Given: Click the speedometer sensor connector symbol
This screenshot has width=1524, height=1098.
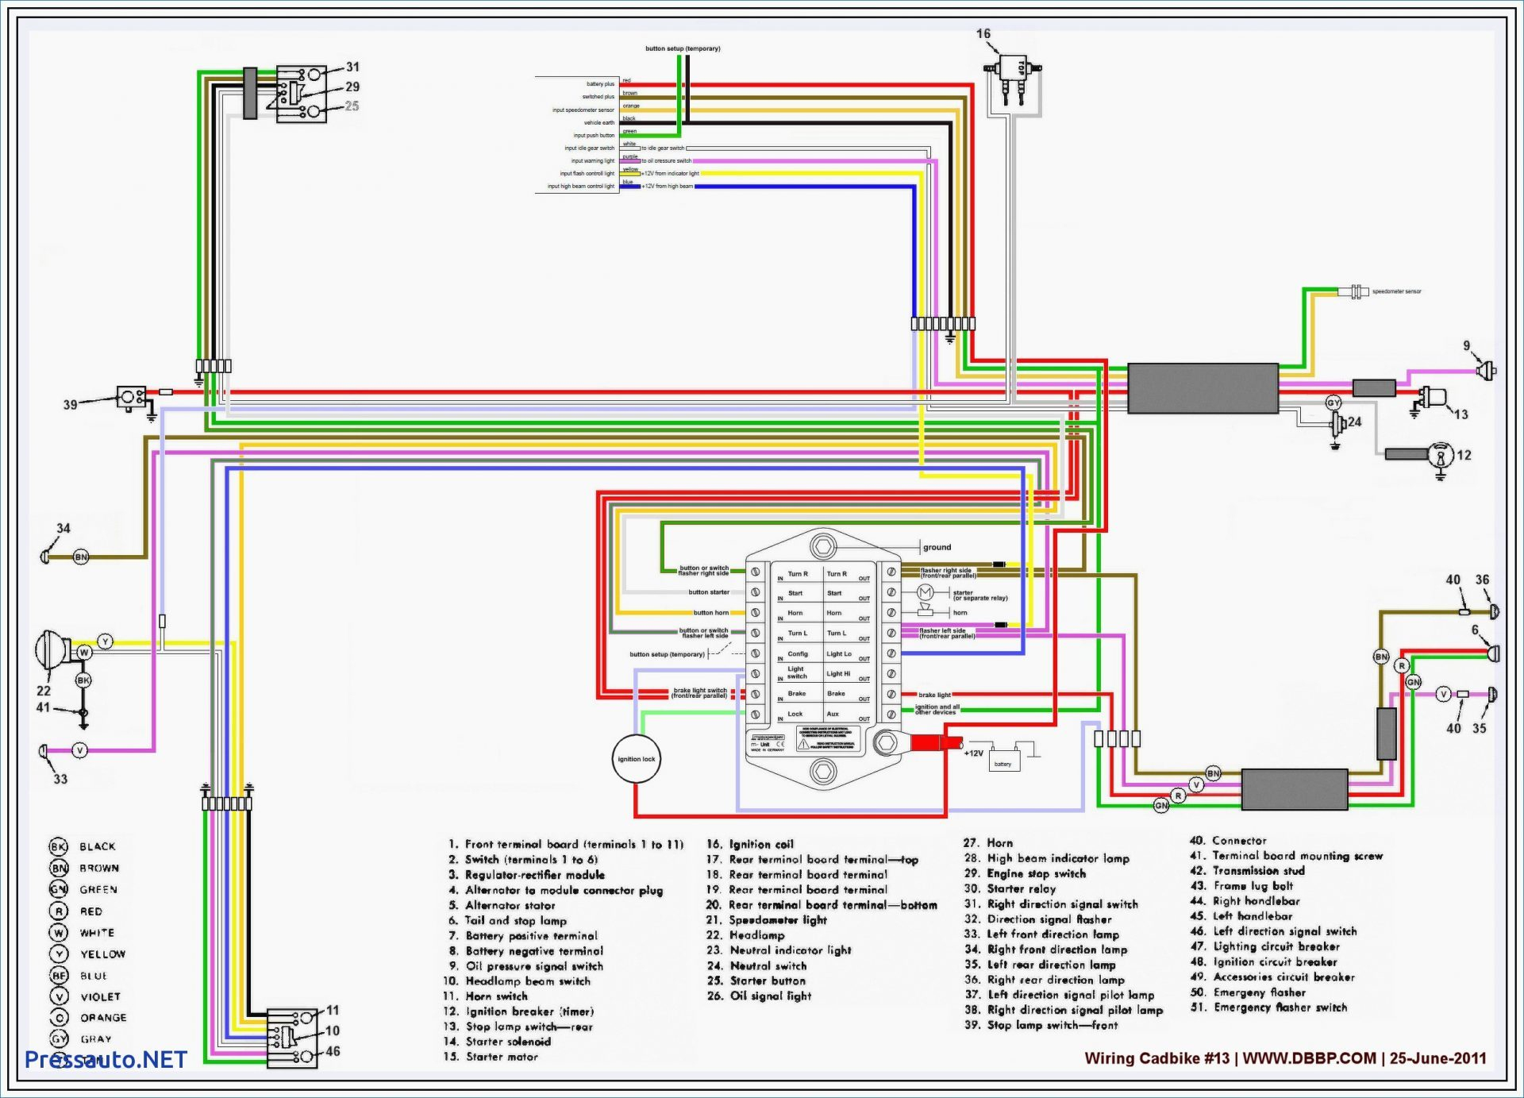Looking at the screenshot, I should [x=1356, y=291].
